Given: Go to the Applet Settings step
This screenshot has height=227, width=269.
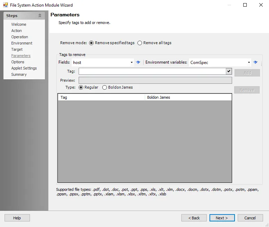Looking at the screenshot, I should pos(24,68).
